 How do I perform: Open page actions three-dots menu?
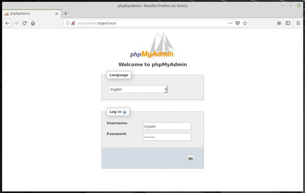(230, 23)
